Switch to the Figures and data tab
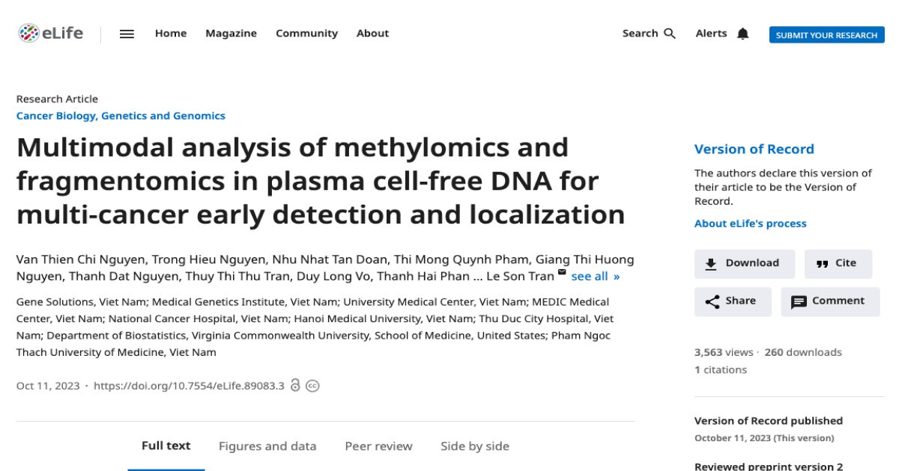Image resolution: width=899 pixels, height=471 pixels. (267, 446)
